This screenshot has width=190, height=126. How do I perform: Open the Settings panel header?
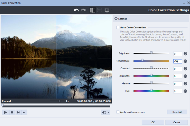point(121,19)
